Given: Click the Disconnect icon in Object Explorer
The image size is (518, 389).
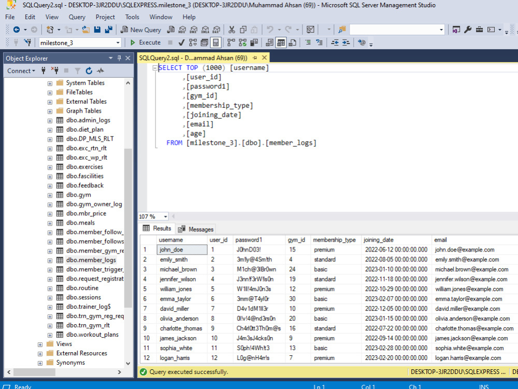Looking at the screenshot, I should 55,70.
